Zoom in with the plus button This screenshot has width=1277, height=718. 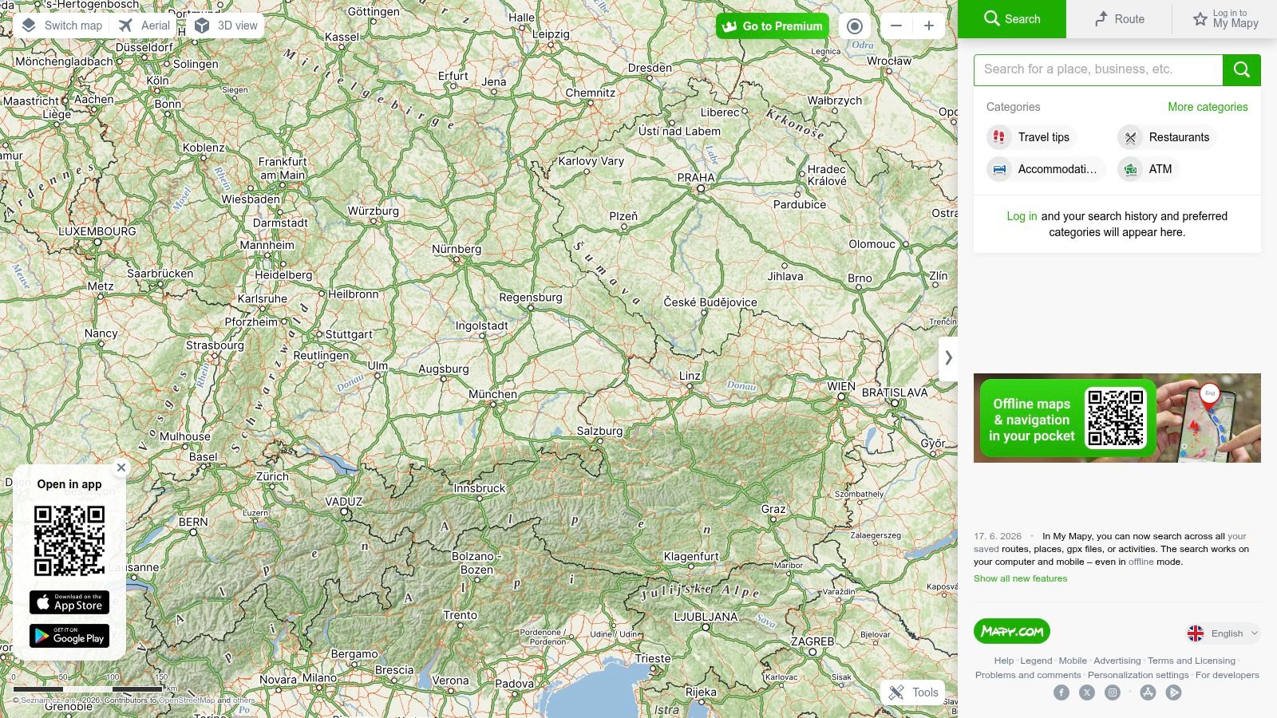[x=929, y=26]
